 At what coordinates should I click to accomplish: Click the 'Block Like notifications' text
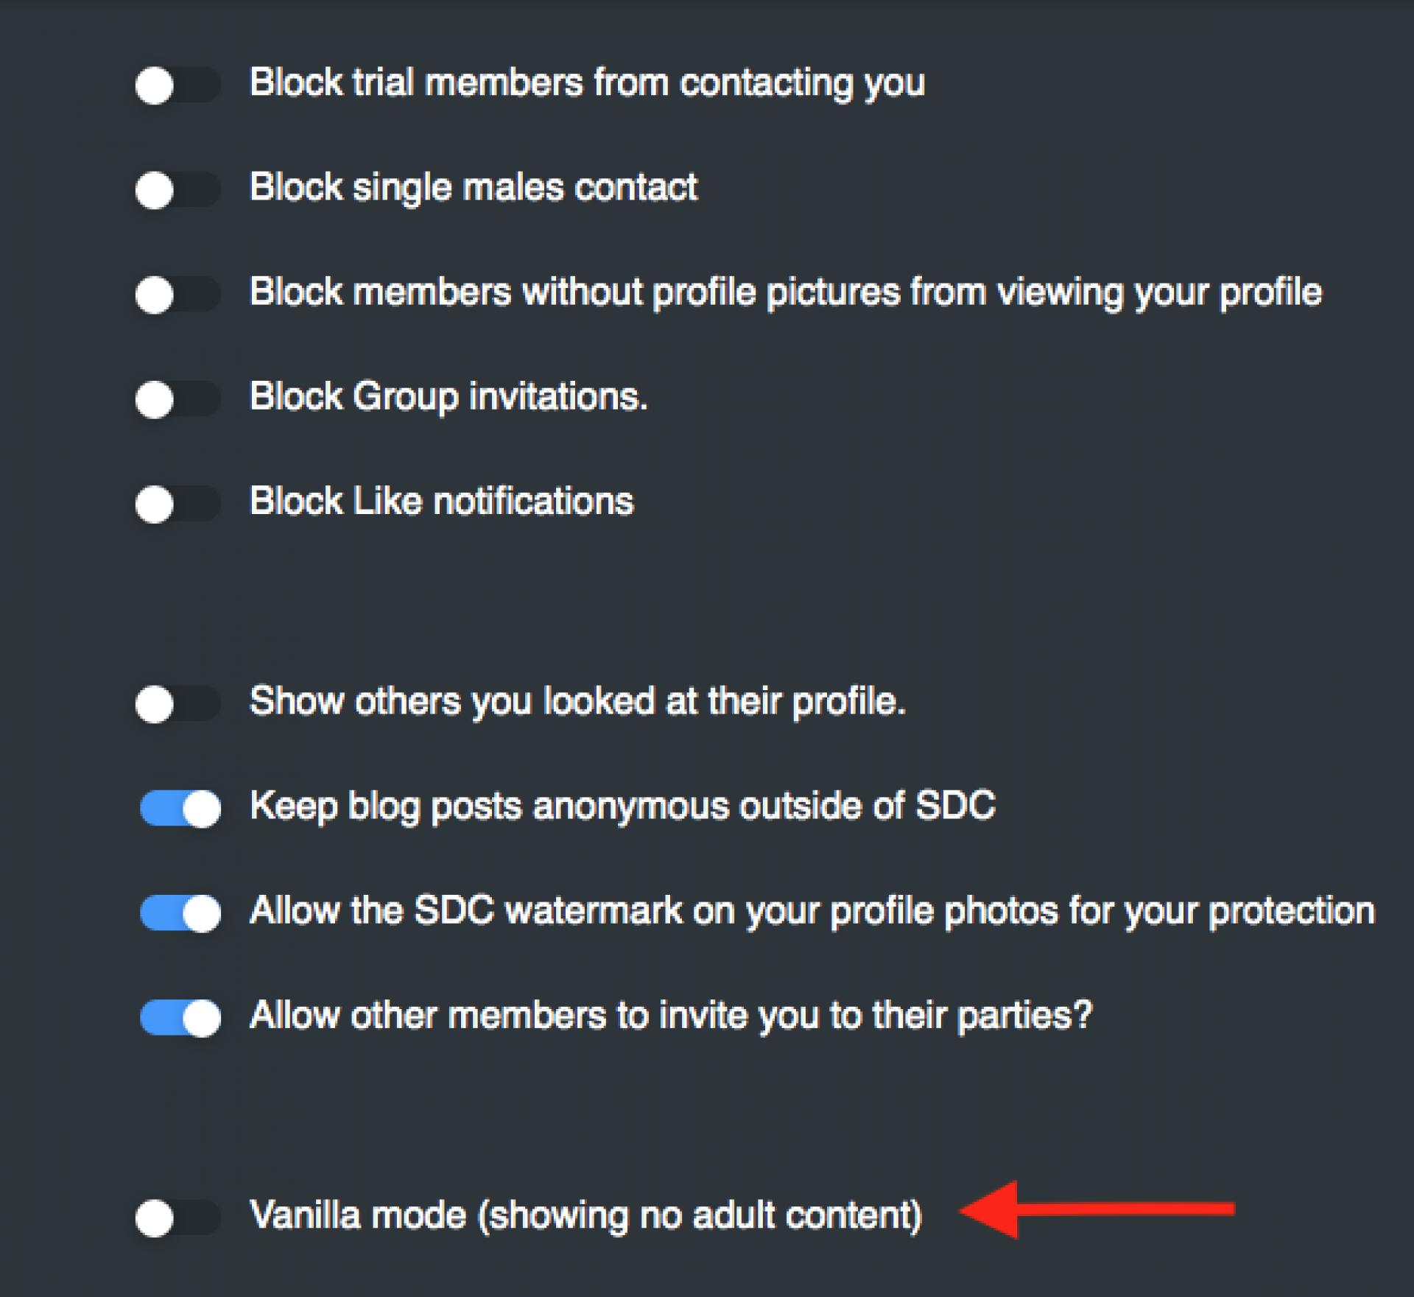pyautogui.click(x=441, y=502)
